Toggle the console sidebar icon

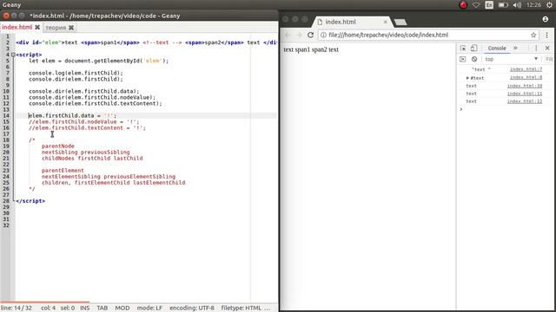click(x=462, y=59)
